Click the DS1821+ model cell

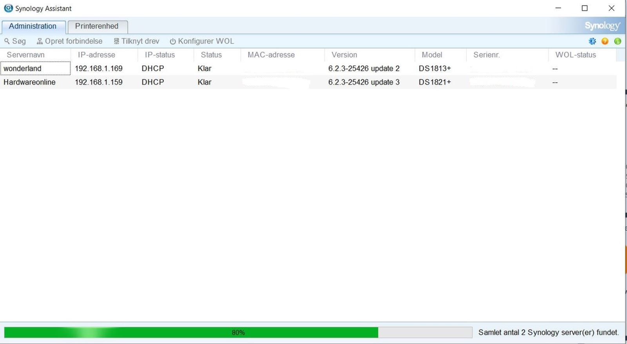[435, 82]
